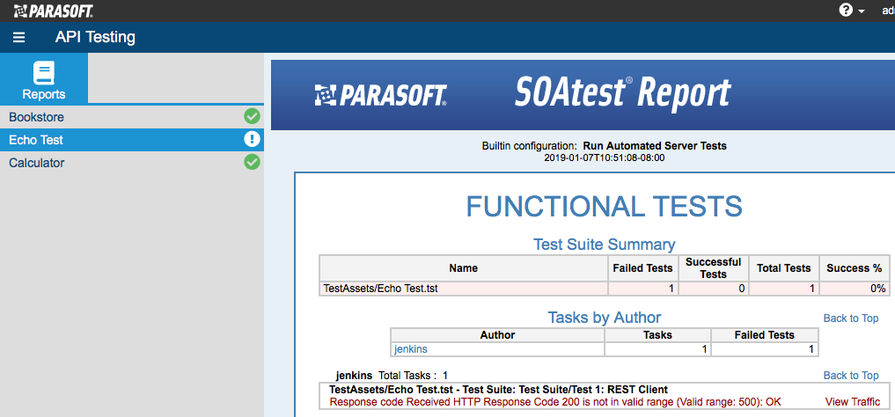This screenshot has width=895, height=417.
Task: Click the Tasks column header
Action: click(x=657, y=335)
